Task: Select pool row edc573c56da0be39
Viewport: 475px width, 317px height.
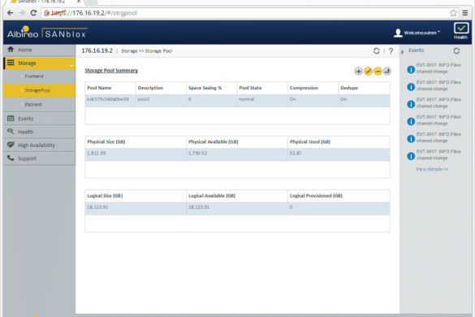Action: point(237,101)
